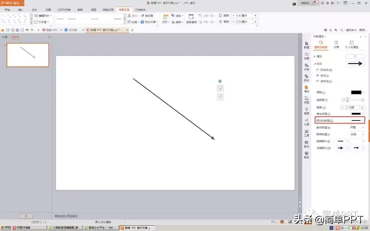
Task: Open the 形状 shapes sidebar icon
Action: click(306, 78)
